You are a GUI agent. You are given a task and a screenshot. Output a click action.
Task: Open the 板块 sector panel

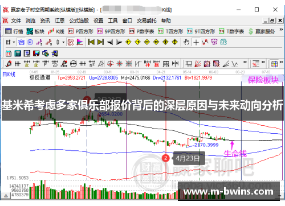tap(35, 31)
